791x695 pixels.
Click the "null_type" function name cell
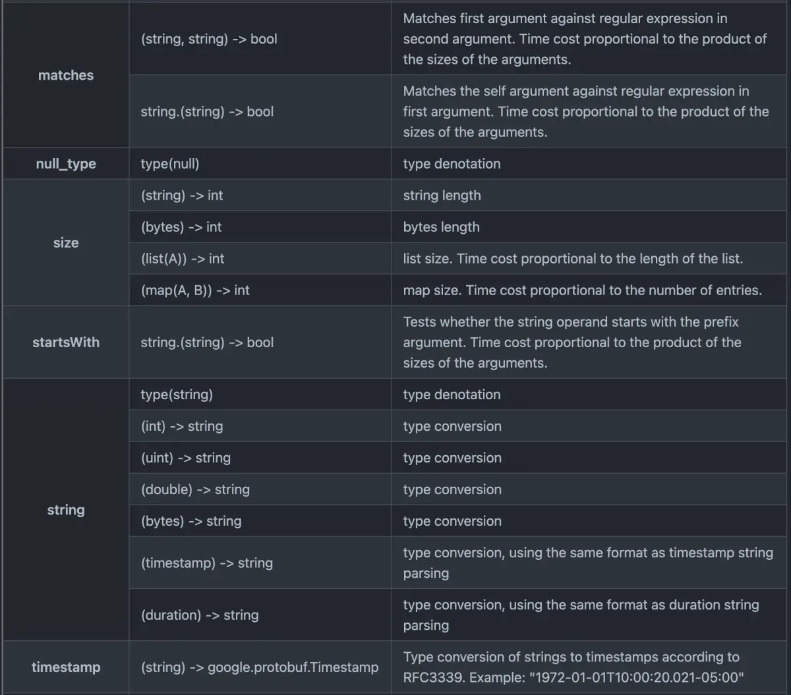coord(66,164)
